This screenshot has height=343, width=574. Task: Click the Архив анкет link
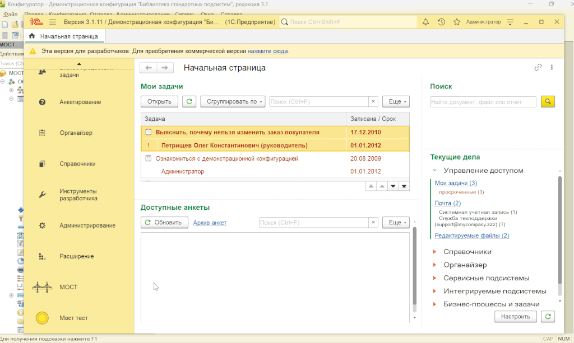(x=210, y=223)
